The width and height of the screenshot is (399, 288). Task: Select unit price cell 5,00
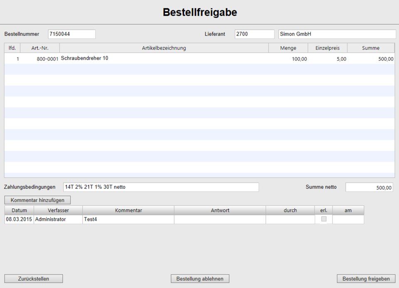[328, 59]
